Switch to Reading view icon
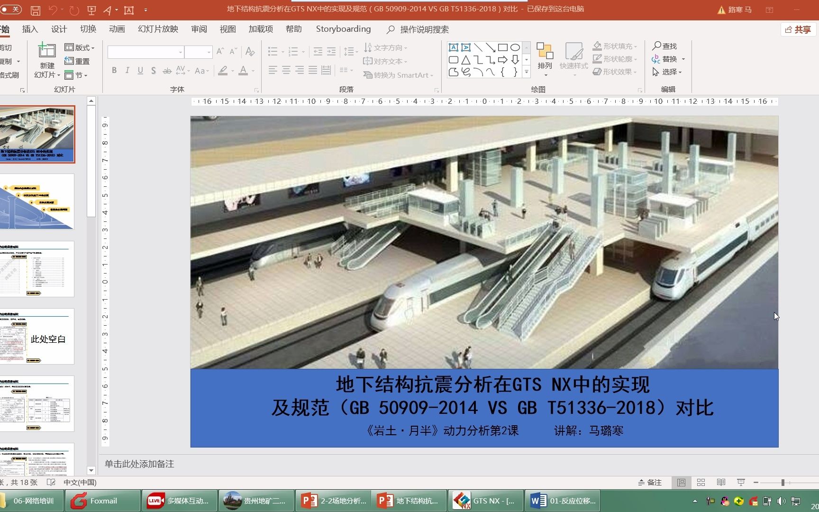819x512 pixels. [x=721, y=483]
